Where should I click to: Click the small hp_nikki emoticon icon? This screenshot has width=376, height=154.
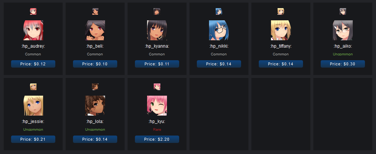click(x=219, y=11)
